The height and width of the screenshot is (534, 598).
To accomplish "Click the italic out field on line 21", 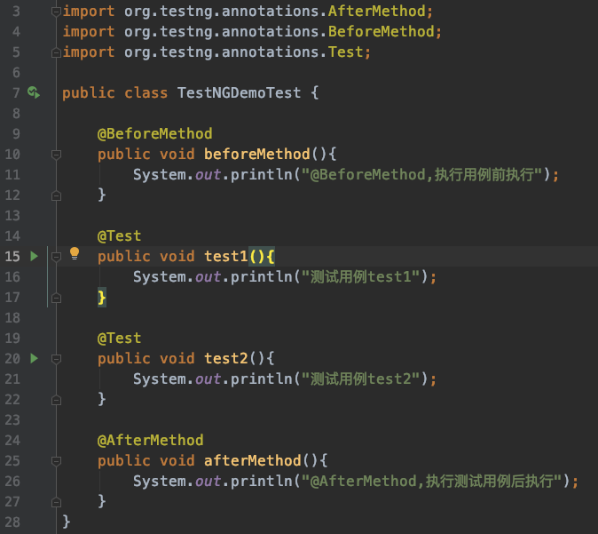I will tap(209, 379).
